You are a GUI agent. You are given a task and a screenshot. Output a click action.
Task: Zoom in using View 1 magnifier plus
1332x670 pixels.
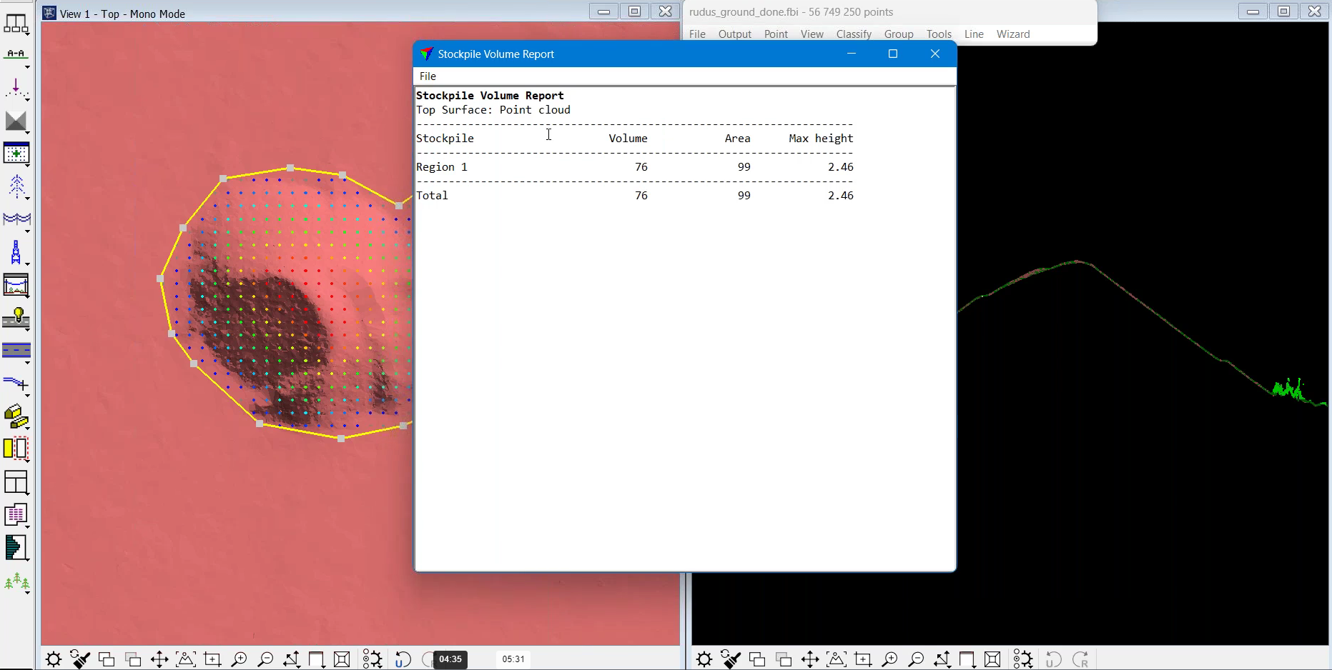click(x=239, y=659)
